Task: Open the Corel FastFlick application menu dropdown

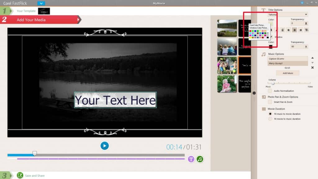Action: (x=41, y=3)
